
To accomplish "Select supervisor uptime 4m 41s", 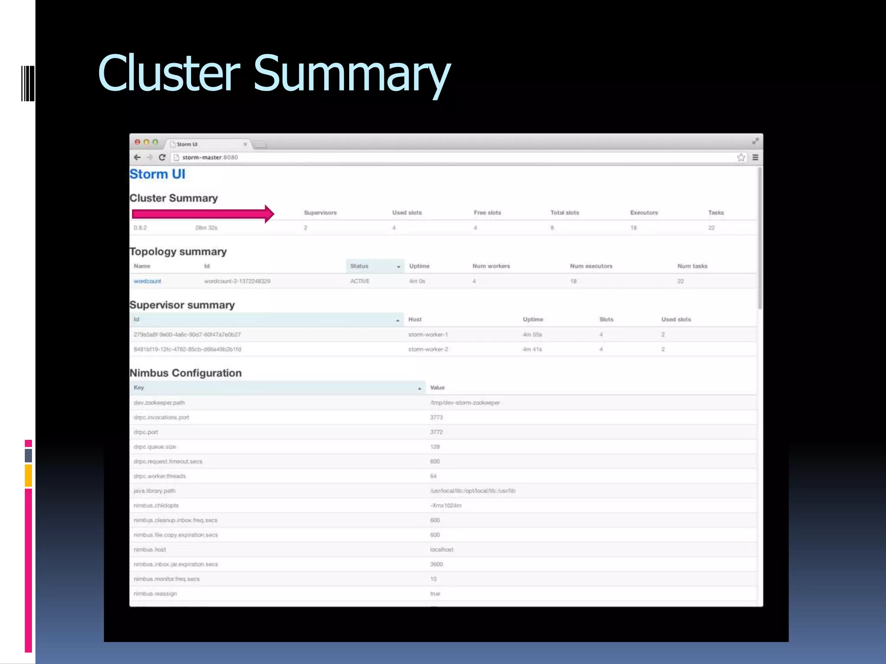I will (532, 349).
